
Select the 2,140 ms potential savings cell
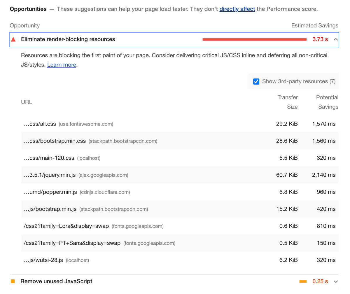324,175
